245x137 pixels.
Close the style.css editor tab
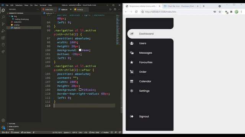(70, 9)
